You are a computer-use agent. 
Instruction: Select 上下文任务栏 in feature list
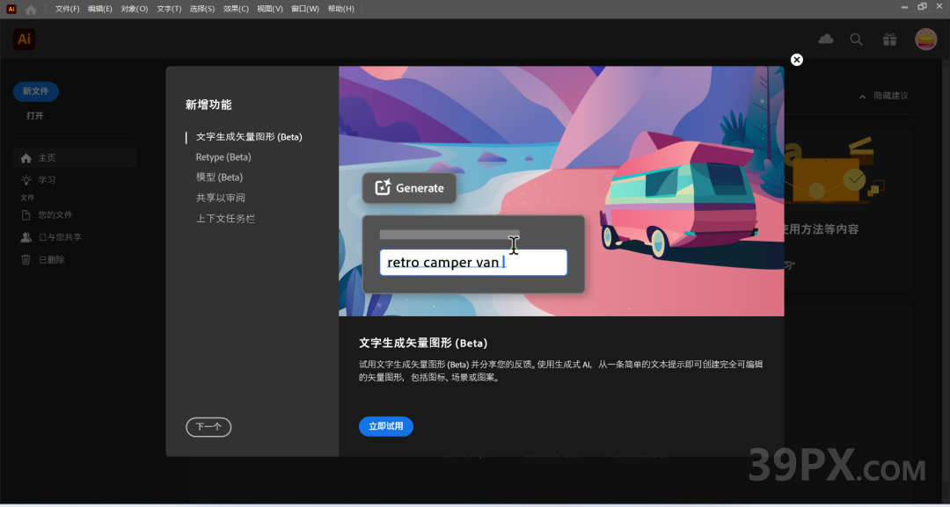pyautogui.click(x=225, y=219)
